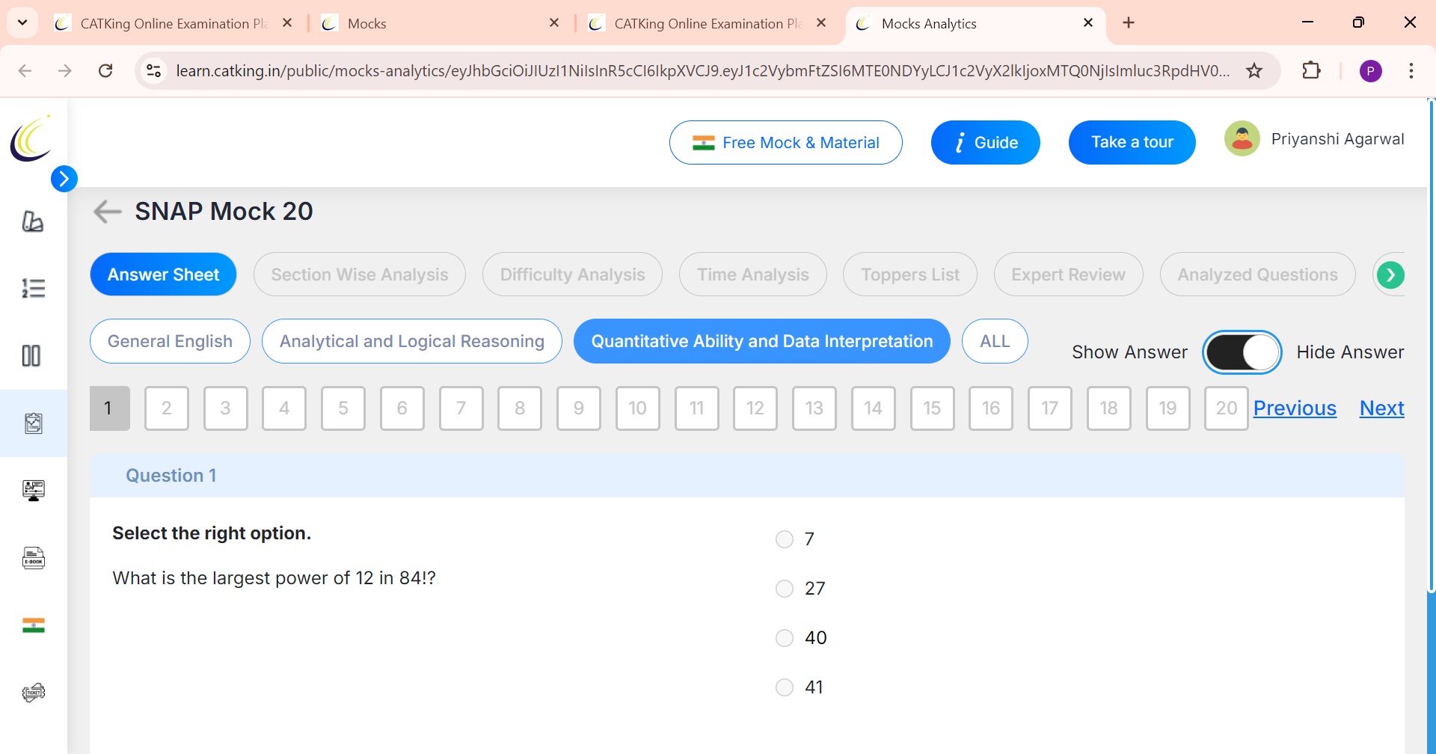
Task: Open Analyzed Questions tab
Action: [1258, 275]
